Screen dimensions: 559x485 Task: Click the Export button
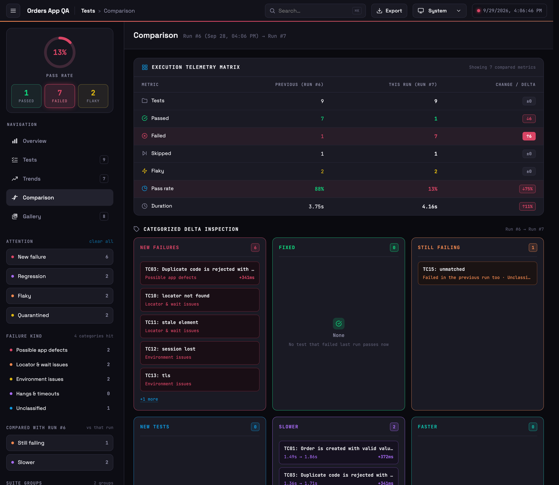[389, 11]
